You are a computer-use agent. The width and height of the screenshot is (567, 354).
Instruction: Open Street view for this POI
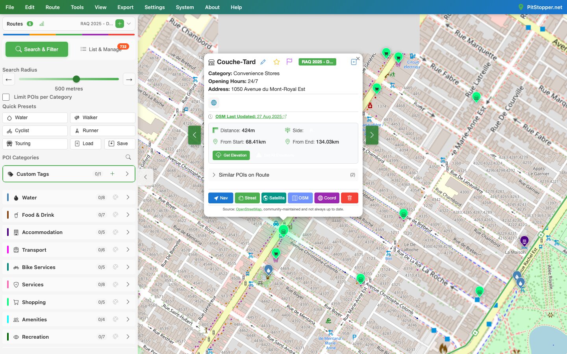tap(247, 198)
